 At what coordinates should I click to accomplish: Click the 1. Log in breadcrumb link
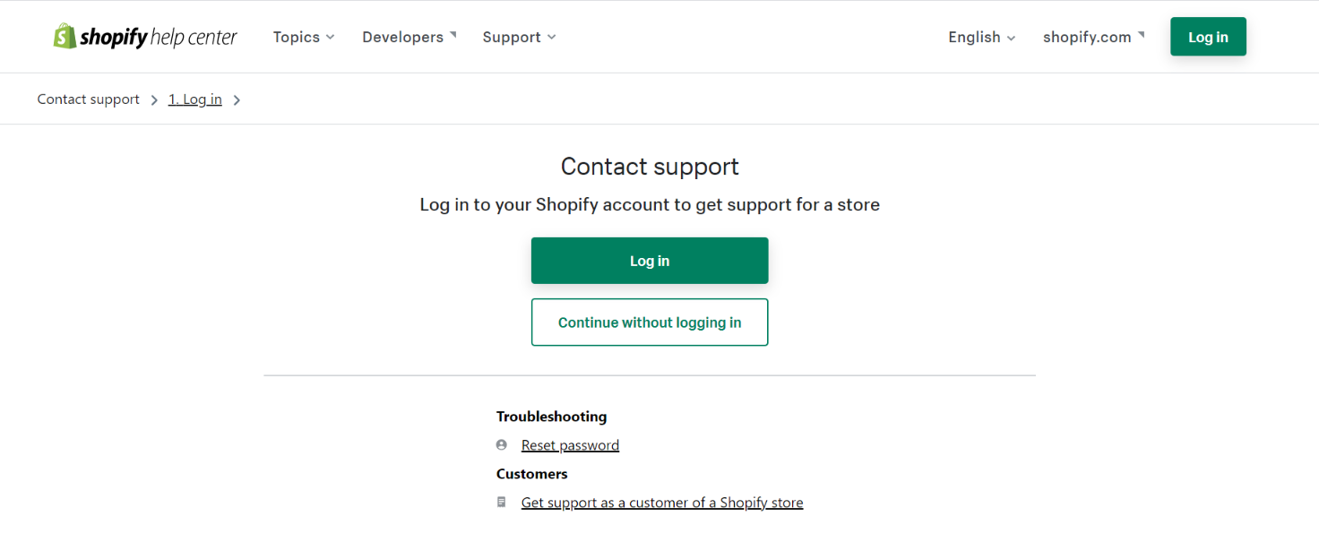coord(195,99)
